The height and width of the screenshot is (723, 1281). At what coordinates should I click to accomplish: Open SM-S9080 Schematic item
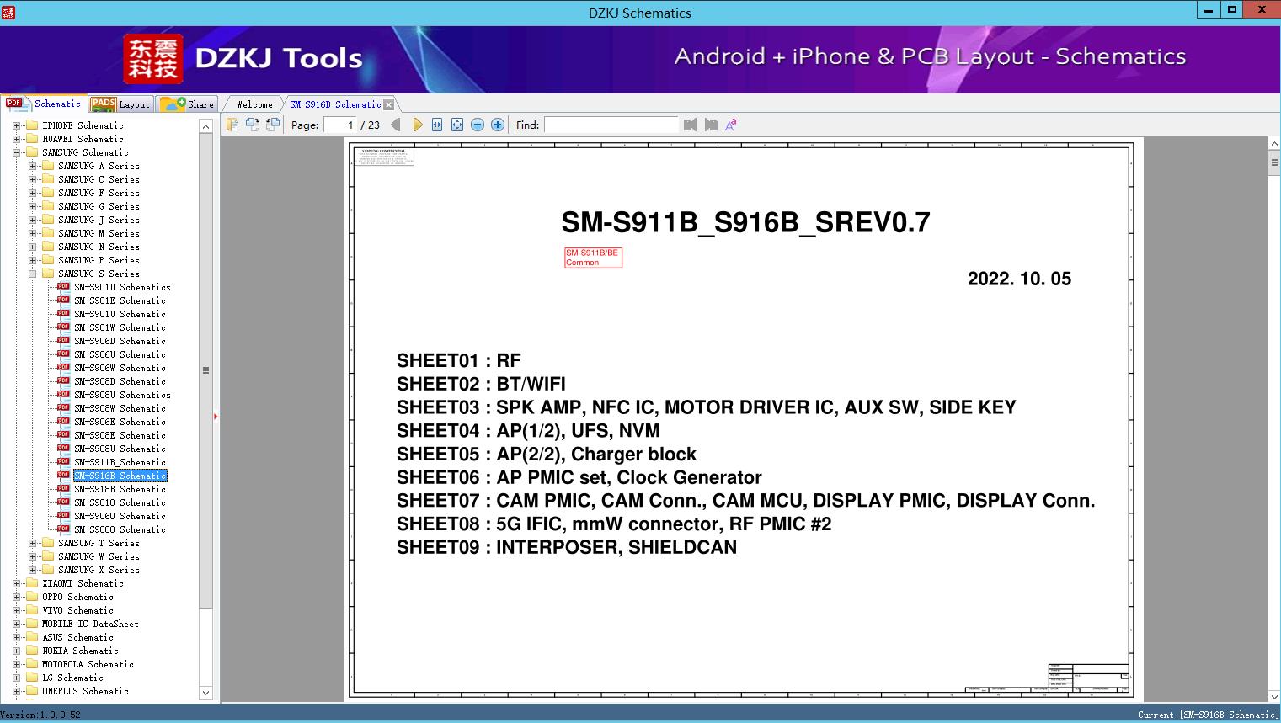click(120, 529)
